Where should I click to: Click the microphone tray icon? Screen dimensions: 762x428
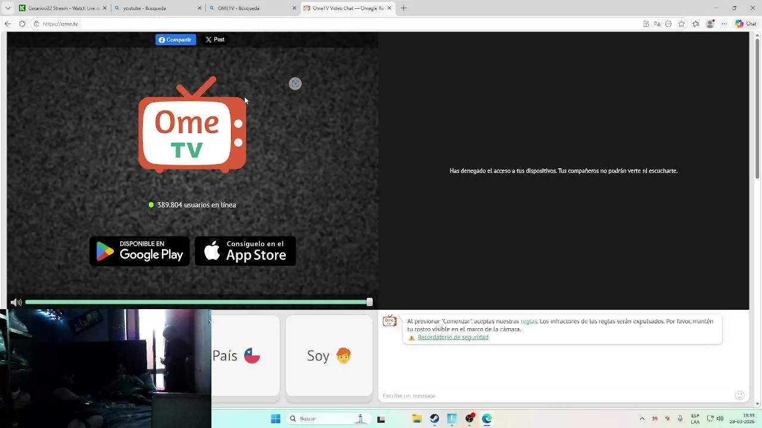click(x=680, y=418)
